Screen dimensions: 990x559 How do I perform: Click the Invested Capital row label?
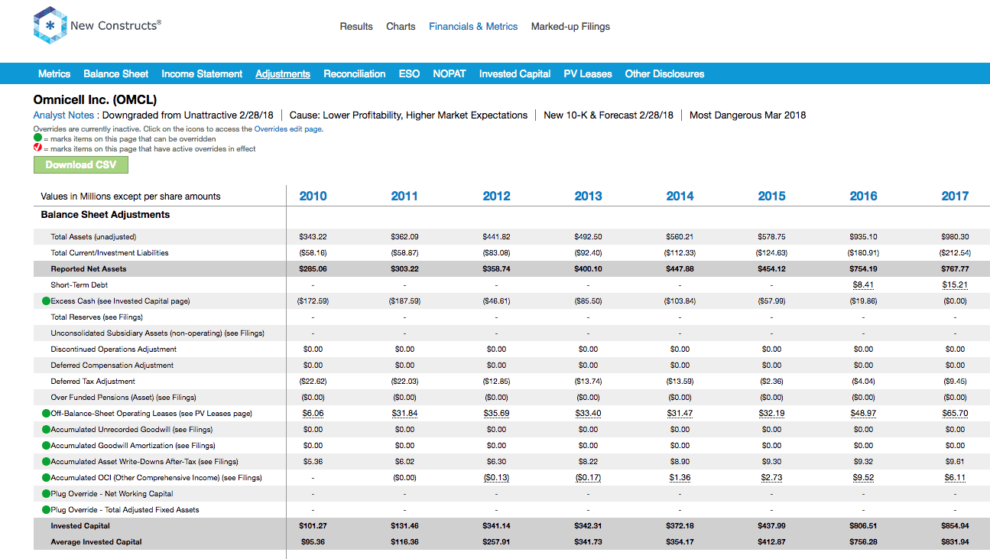coord(80,526)
